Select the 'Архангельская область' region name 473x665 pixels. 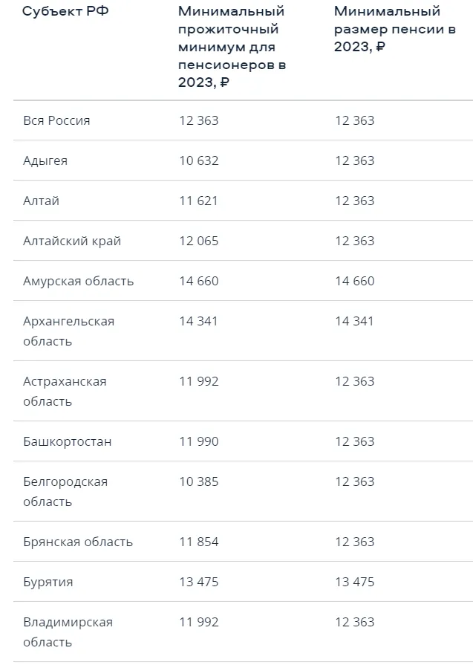(x=68, y=331)
